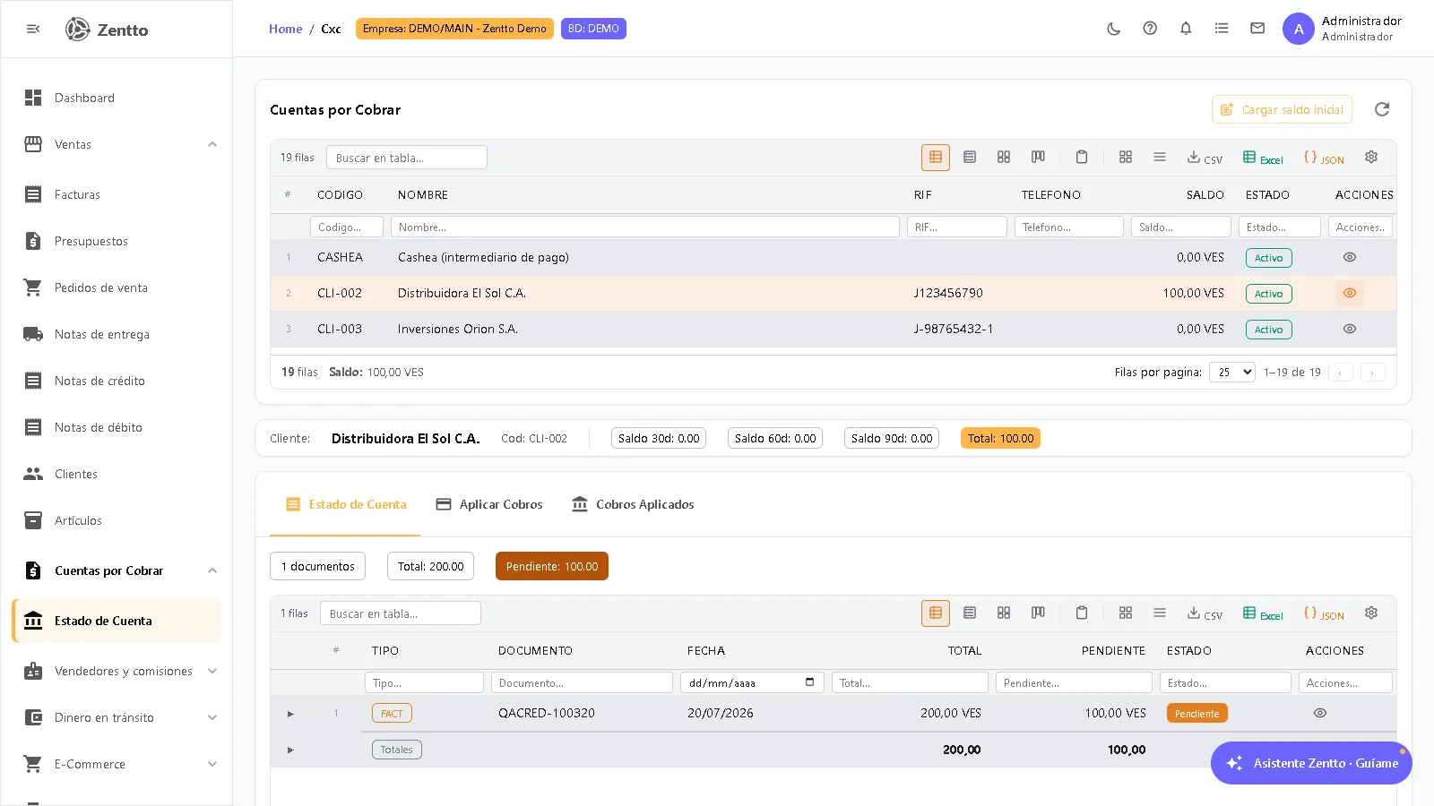Refresh the Cuentas por Cobrar panel
The height and width of the screenshot is (806, 1434).
1382,109
